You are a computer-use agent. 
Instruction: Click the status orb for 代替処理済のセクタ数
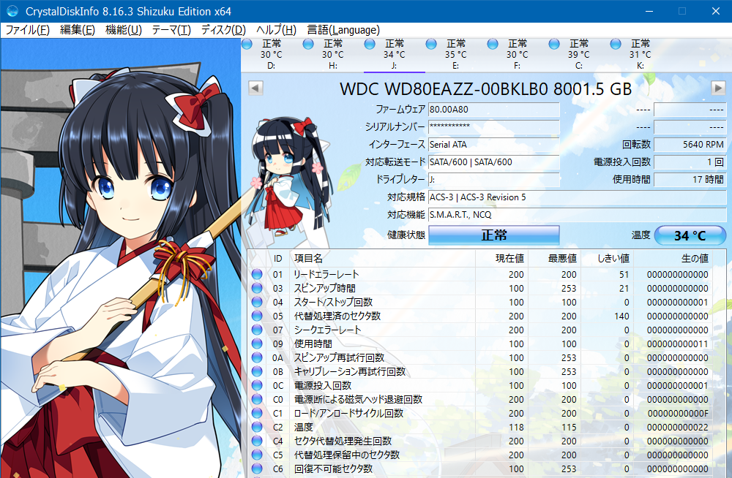tap(257, 316)
